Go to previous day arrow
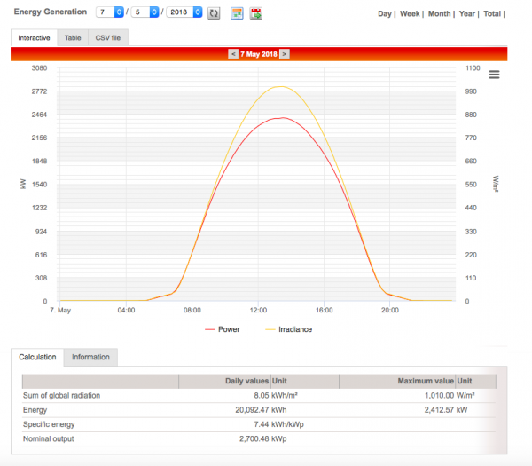 point(233,54)
